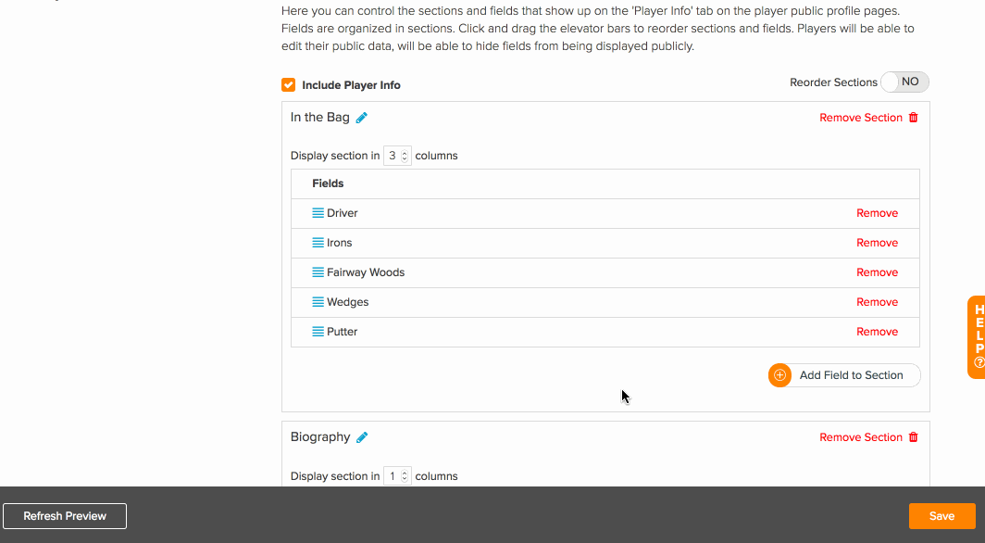This screenshot has width=985, height=543.
Task: Uncheck Include Player Info checkbox
Action: tap(288, 85)
